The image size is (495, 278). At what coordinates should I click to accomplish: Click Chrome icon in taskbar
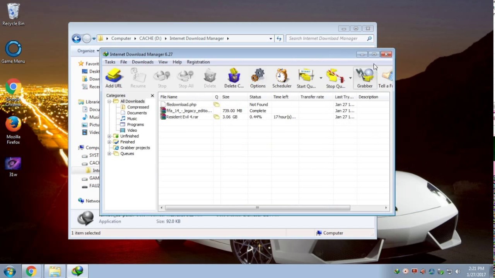coord(31,271)
